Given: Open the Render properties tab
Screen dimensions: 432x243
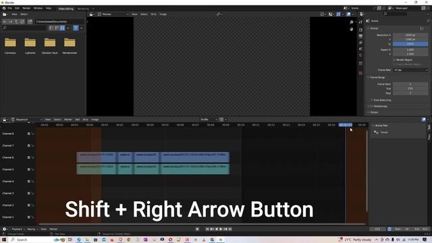Looking at the screenshot, I should coord(360,30).
